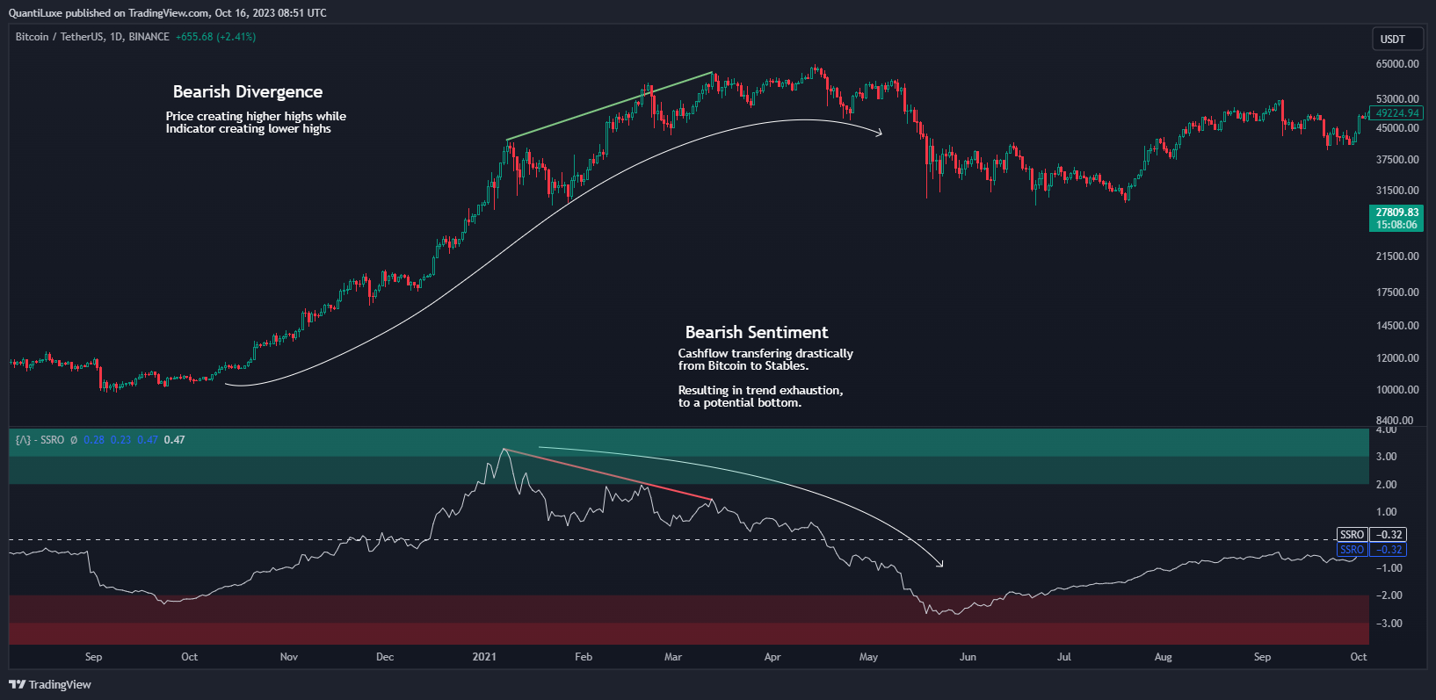Click the 65000.00 price axis label
Screen dimensions: 1436x700
(x=1397, y=64)
